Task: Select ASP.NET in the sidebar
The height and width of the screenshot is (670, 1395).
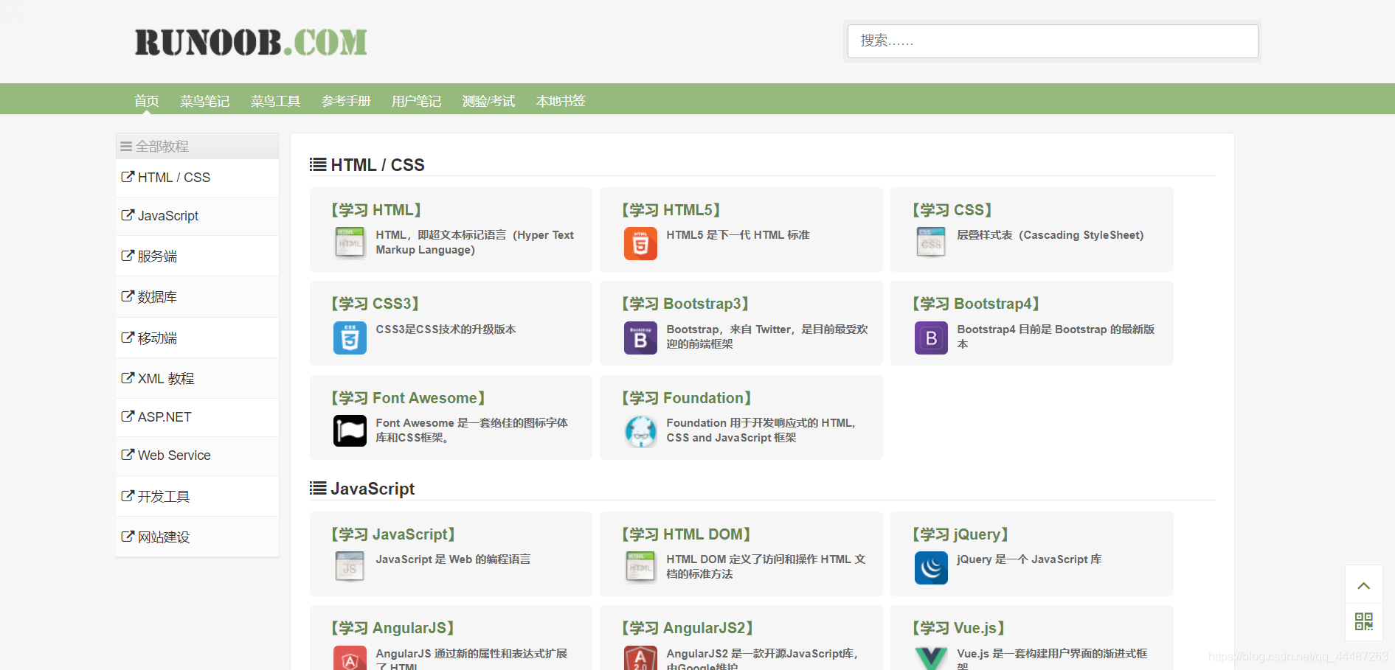Action: pyautogui.click(x=198, y=417)
